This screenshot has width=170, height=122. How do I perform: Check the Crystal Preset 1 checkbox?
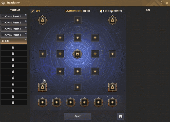[x=3, y=16]
